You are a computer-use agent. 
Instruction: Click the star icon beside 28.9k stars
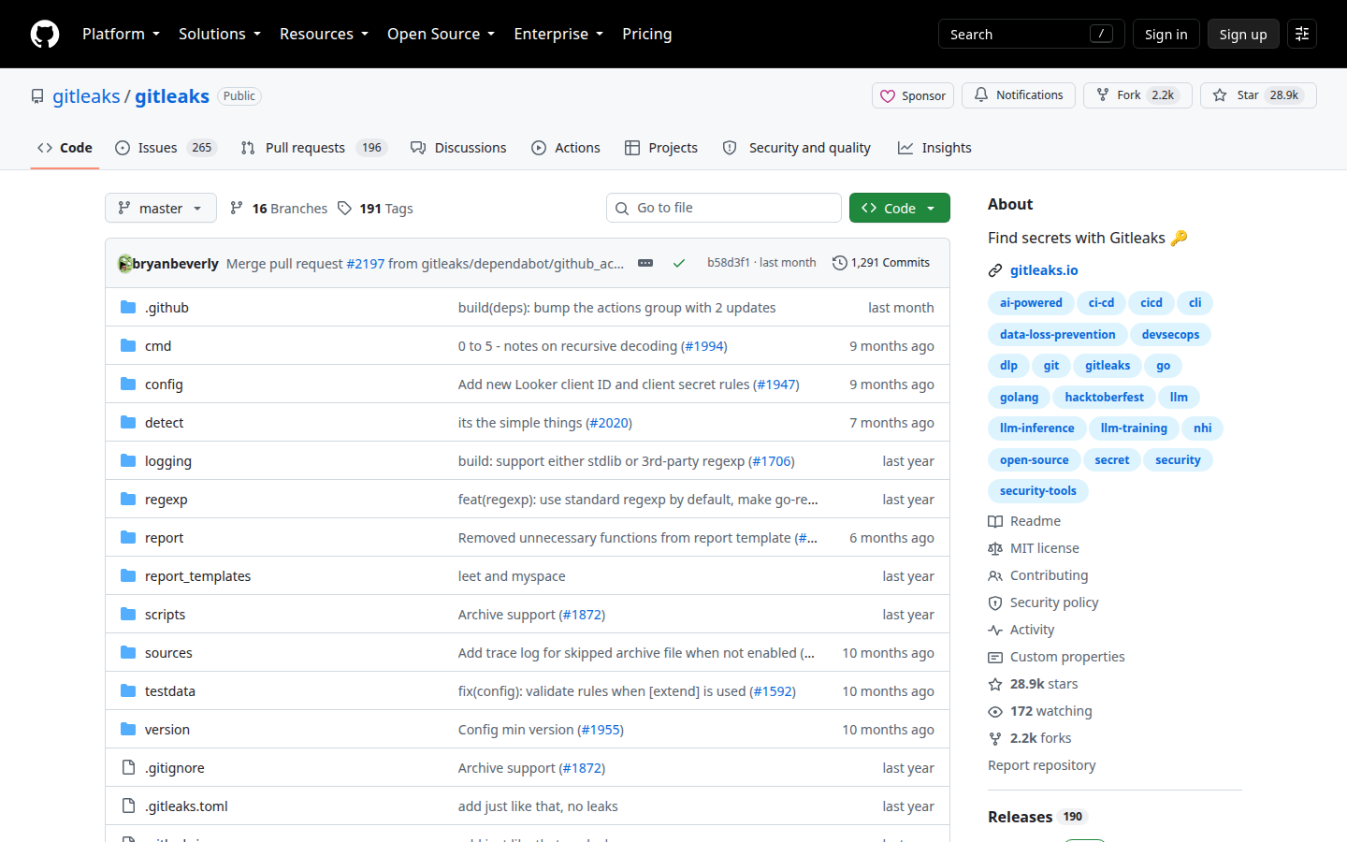(x=995, y=684)
